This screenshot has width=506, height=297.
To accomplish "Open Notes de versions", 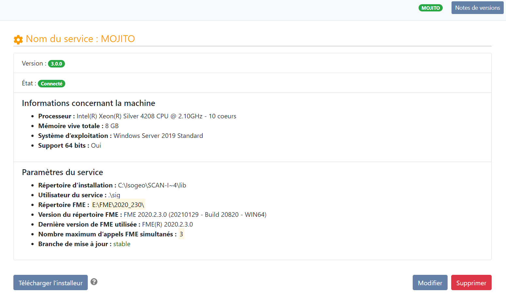I will click(x=477, y=8).
